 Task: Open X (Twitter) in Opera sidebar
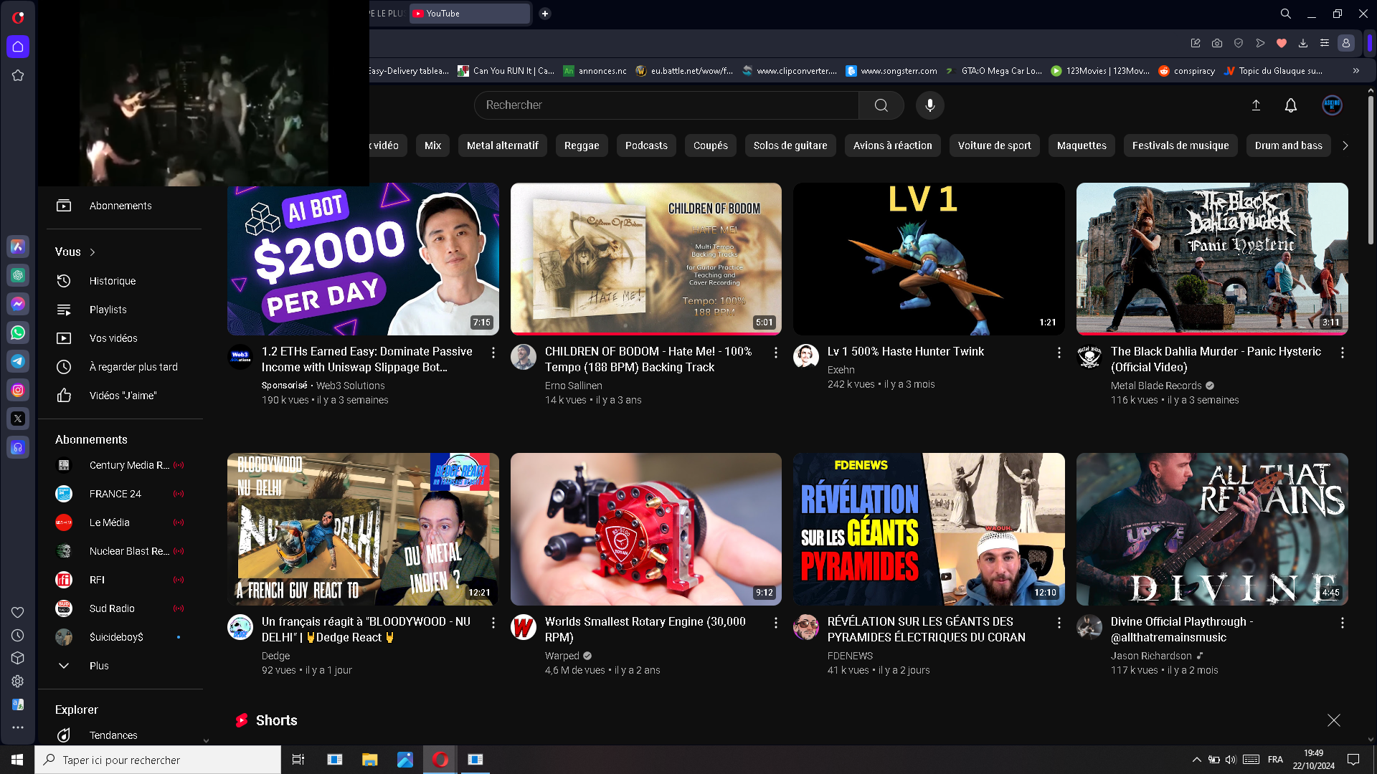18,419
